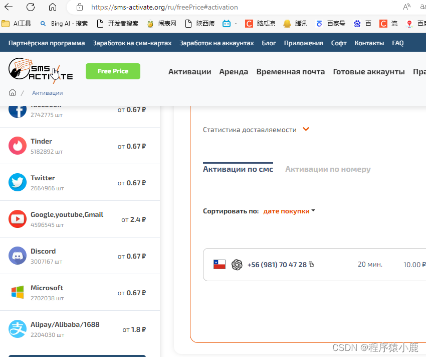Open the 流 bookmark
Image resolution: width=426 pixels, height=357 pixels.
pos(388,24)
